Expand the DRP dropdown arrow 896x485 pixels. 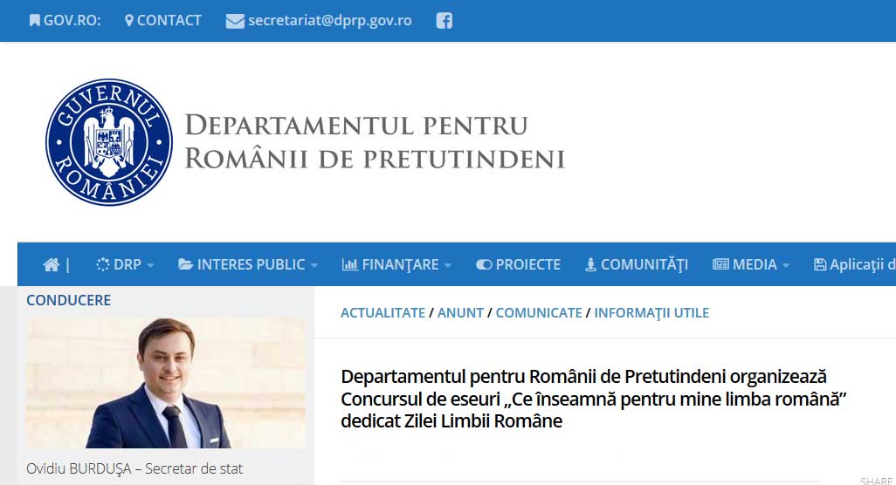click(150, 265)
